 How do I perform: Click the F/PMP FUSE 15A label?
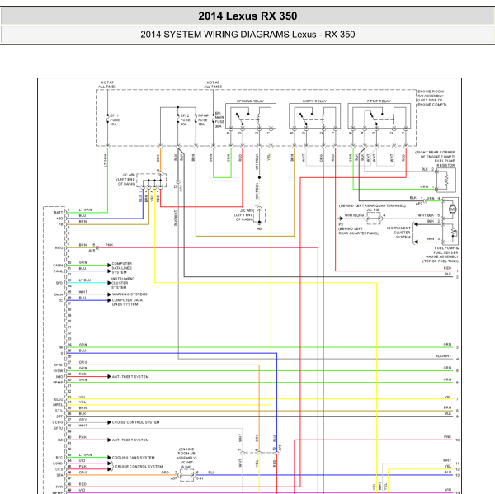[203, 120]
